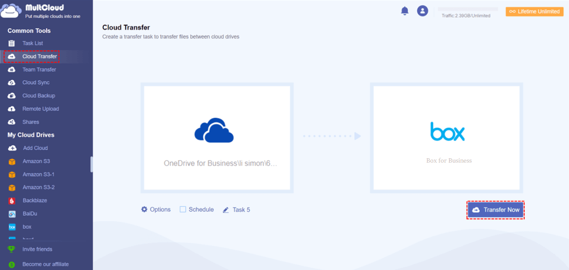Click the Invite friends trophy icon
This screenshot has width=569, height=270.
[12, 249]
